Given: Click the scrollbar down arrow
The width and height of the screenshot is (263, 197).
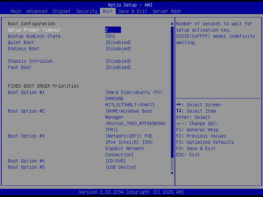Looking at the screenshot, I should click(x=172, y=173).
